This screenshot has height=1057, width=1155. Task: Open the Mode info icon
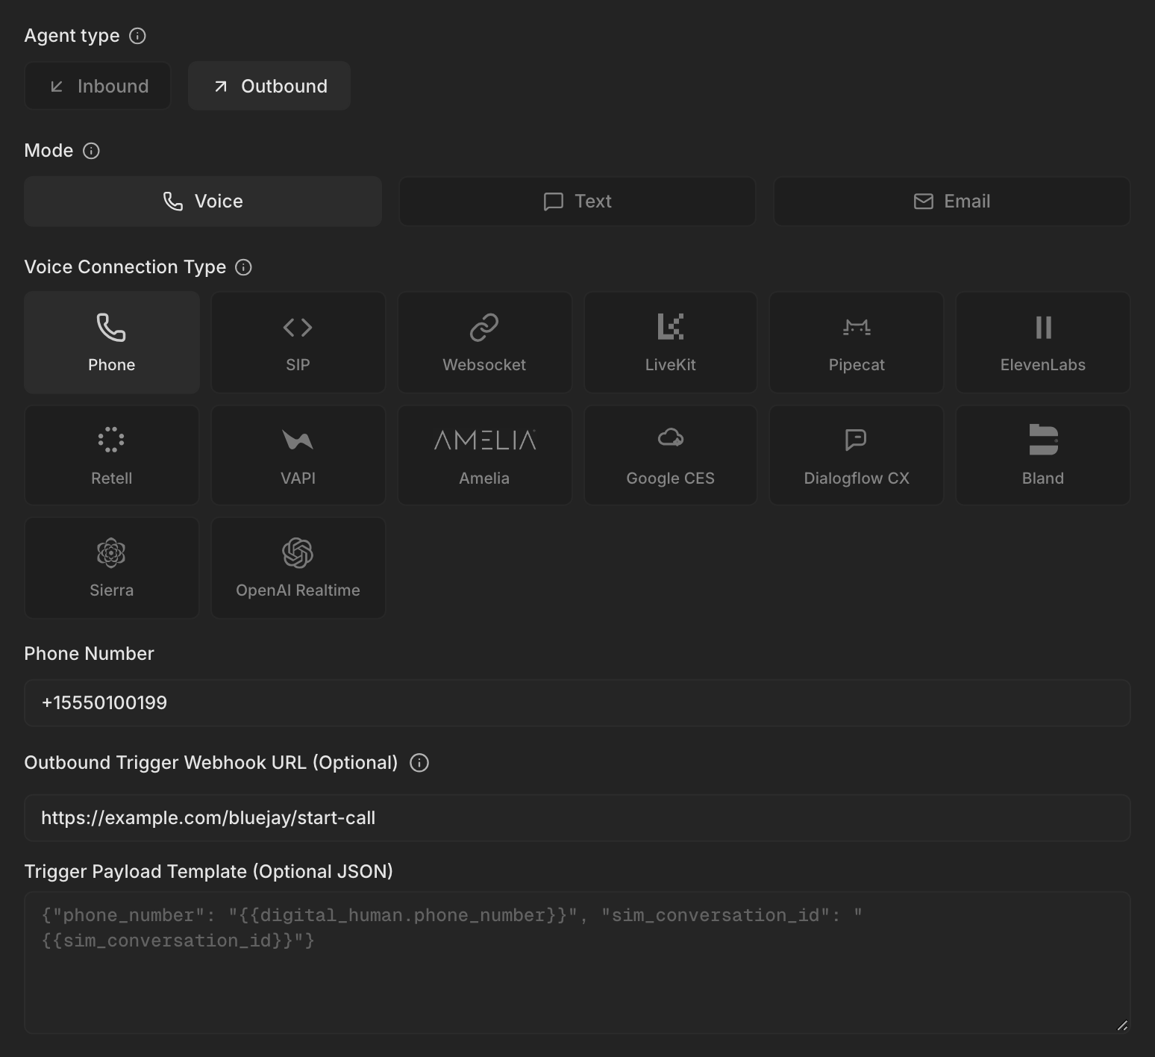coord(91,151)
